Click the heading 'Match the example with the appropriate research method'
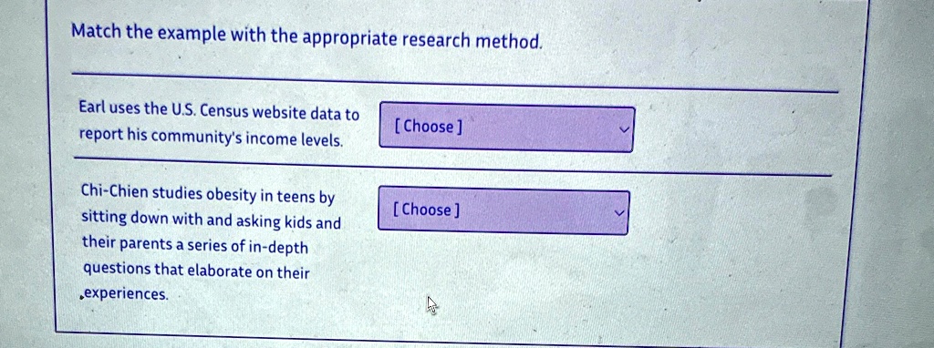The image size is (934, 348). click(307, 36)
